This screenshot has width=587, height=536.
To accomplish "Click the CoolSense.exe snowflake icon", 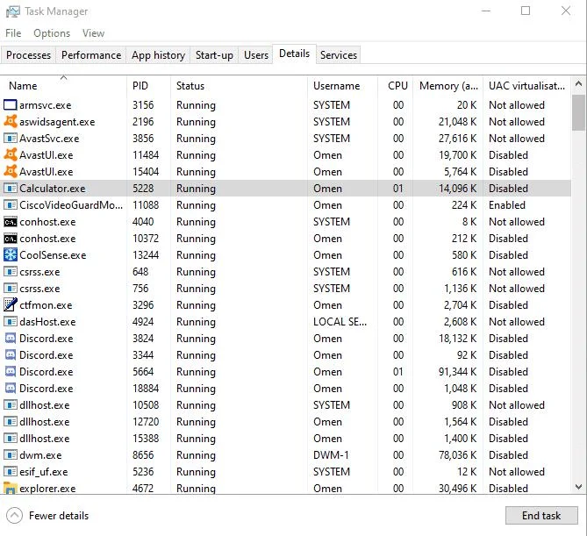I will (11, 255).
